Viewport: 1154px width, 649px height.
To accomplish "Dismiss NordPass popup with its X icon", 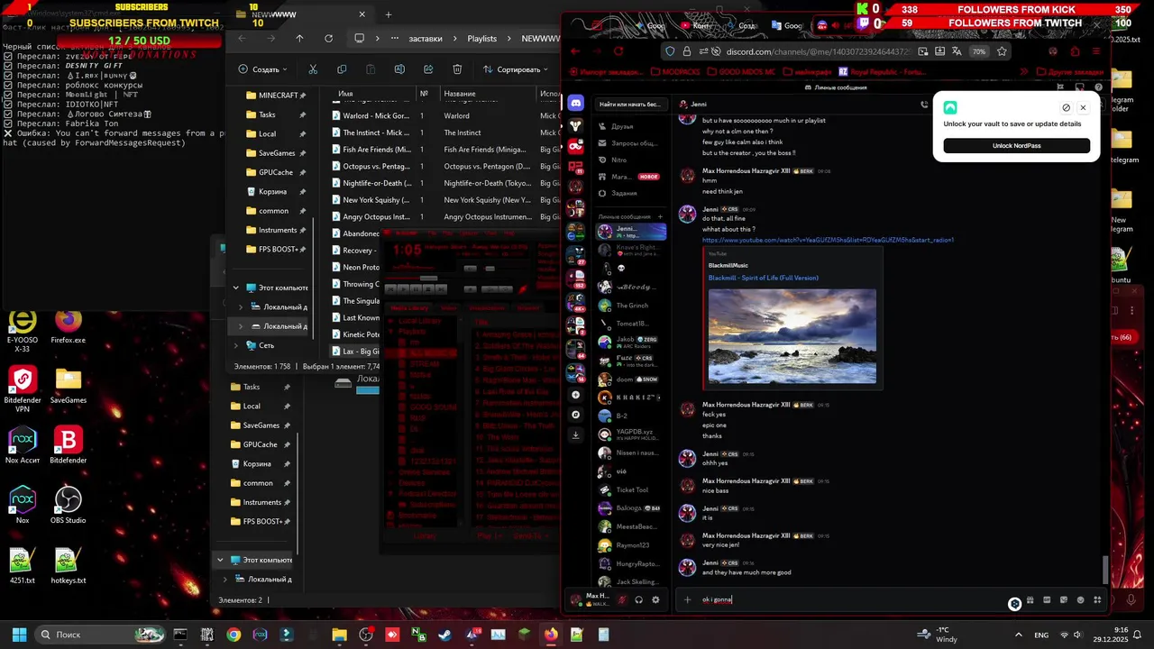I will pyautogui.click(x=1083, y=107).
